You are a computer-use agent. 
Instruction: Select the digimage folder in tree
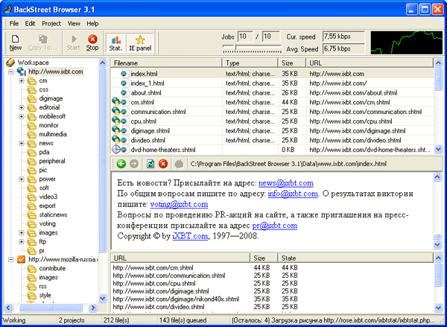pos(51,98)
